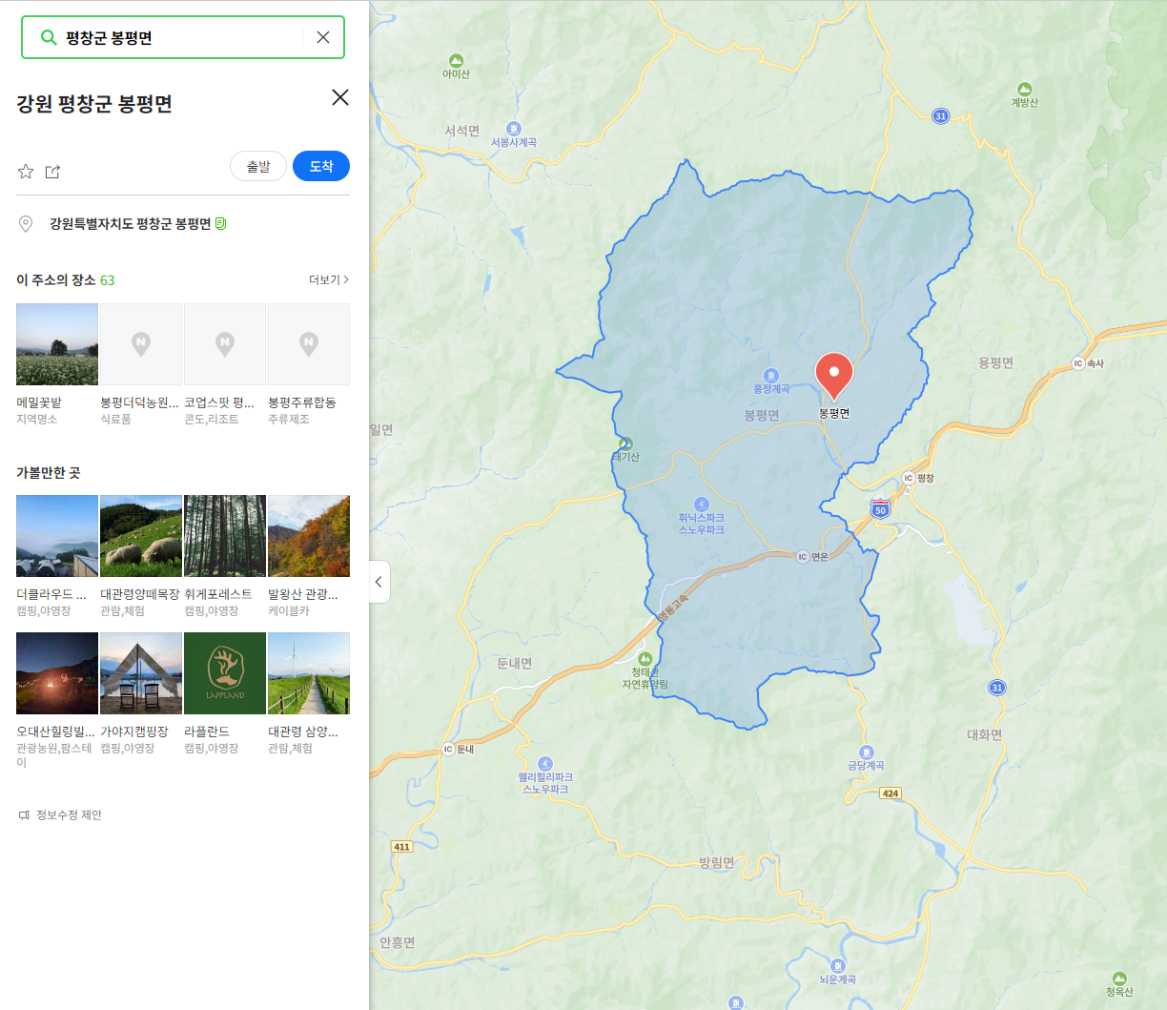Save place with the star icon

tap(26, 172)
